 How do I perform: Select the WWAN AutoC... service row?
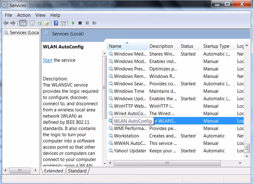tap(176, 143)
